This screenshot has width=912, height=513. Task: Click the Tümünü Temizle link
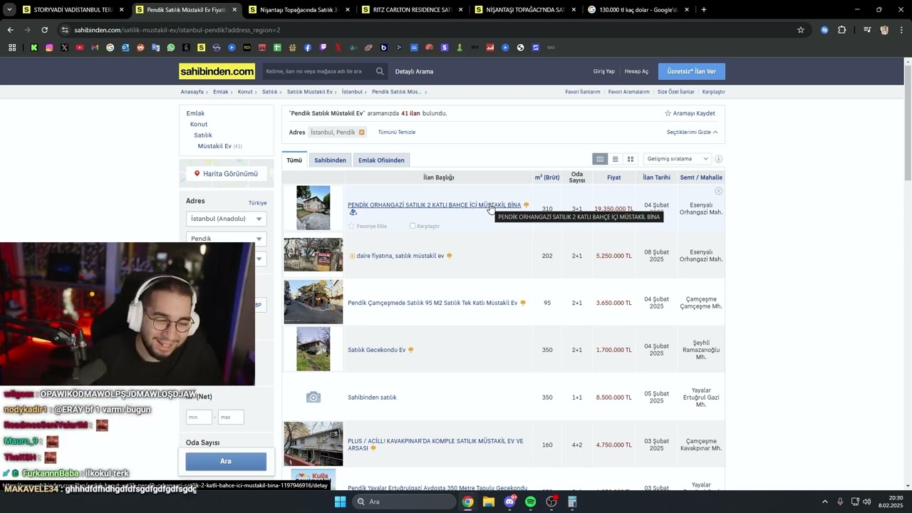click(397, 133)
